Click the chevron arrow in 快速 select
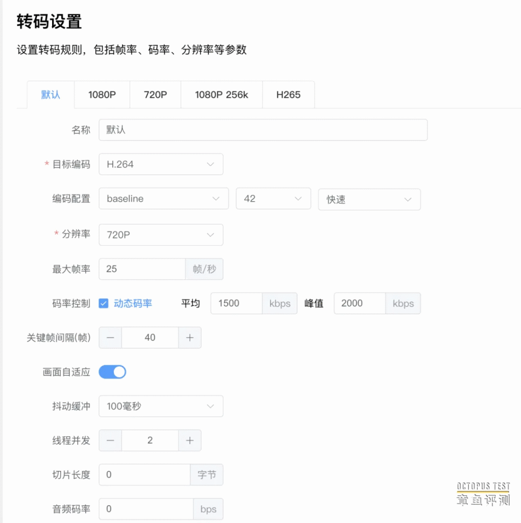Image resolution: width=521 pixels, height=523 pixels. pos(408,200)
